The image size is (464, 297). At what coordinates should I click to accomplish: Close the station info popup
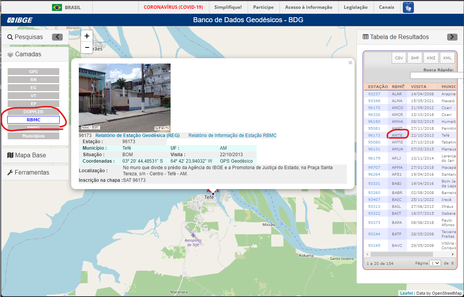[x=350, y=63]
